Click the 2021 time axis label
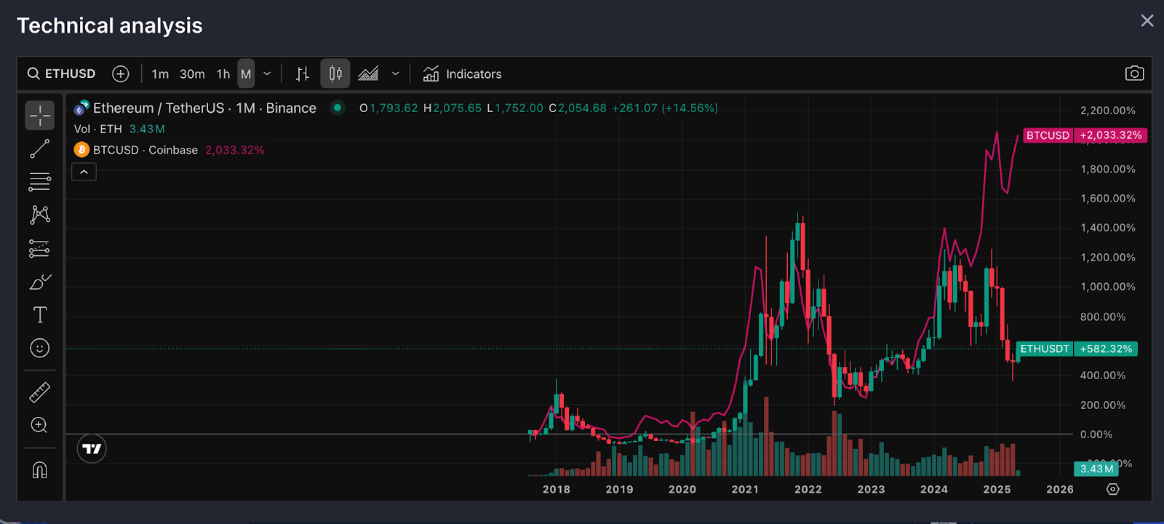 pos(745,489)
